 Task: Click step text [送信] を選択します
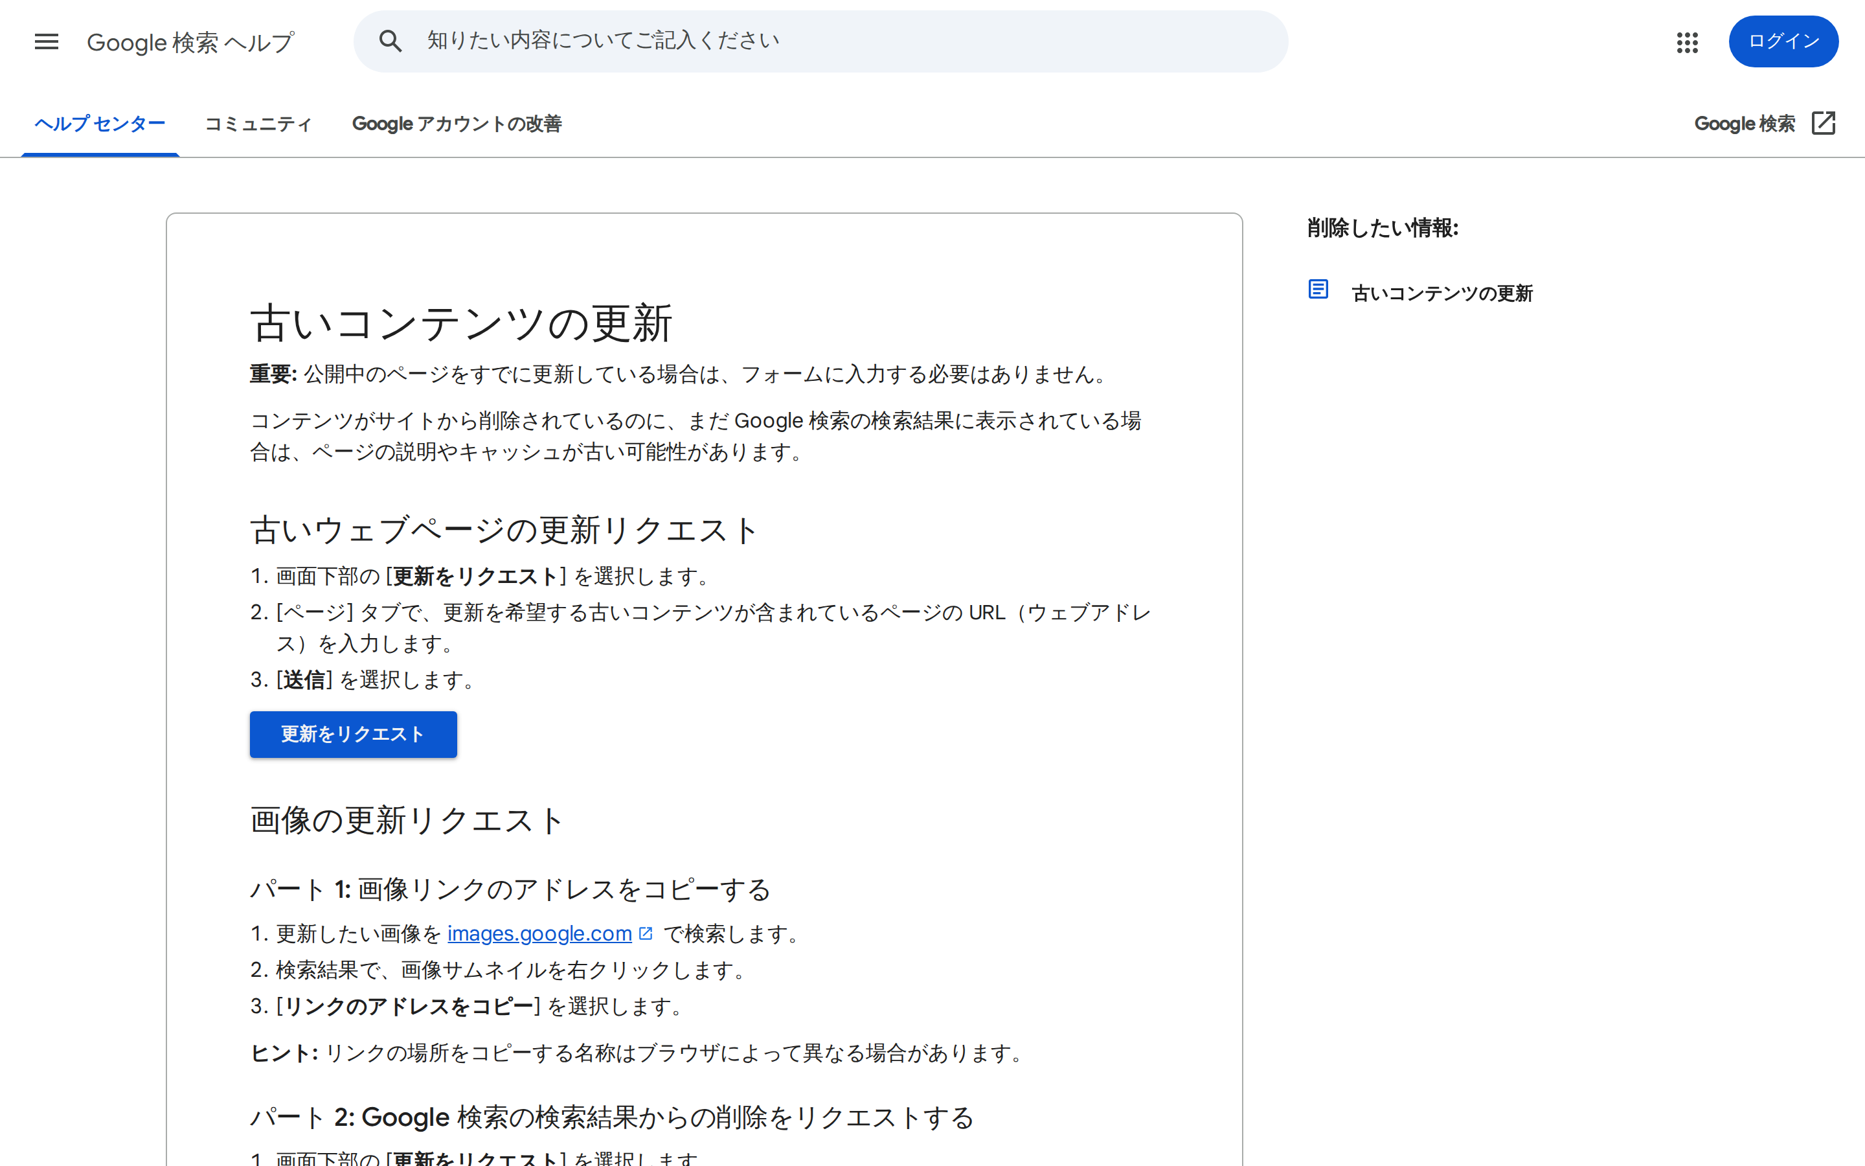[x=377, y=680]
